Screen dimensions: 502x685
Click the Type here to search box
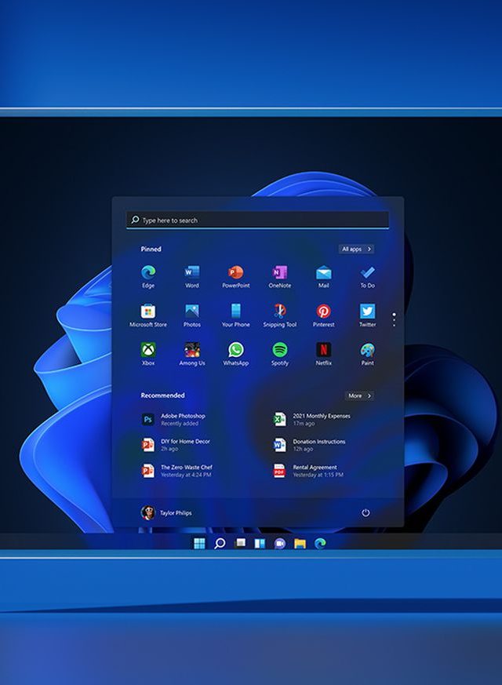[257, 220]
